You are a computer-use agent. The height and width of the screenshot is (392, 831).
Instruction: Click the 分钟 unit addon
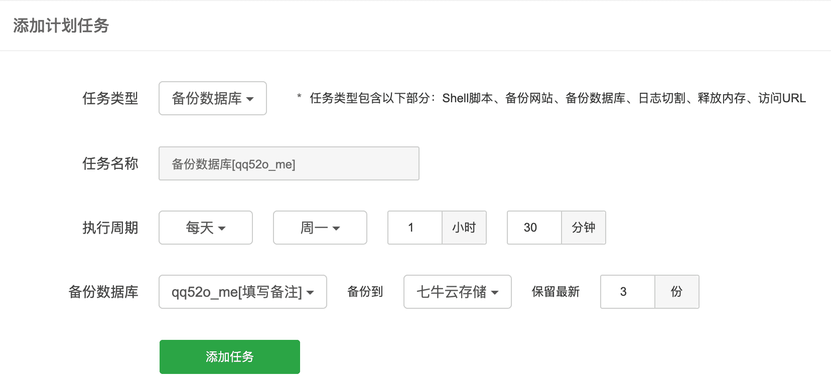click(x=584, y=228)
